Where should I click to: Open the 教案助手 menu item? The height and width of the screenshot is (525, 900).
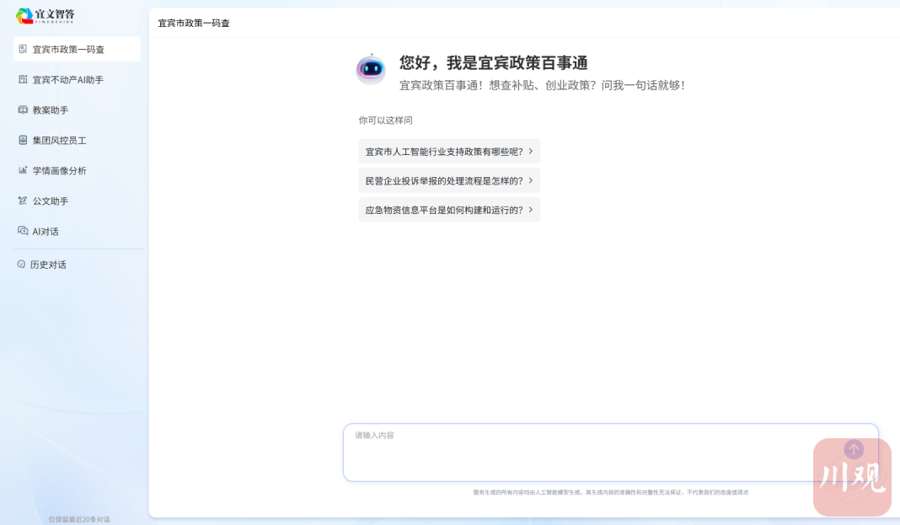pyautogui.click(x=51, y=110)
